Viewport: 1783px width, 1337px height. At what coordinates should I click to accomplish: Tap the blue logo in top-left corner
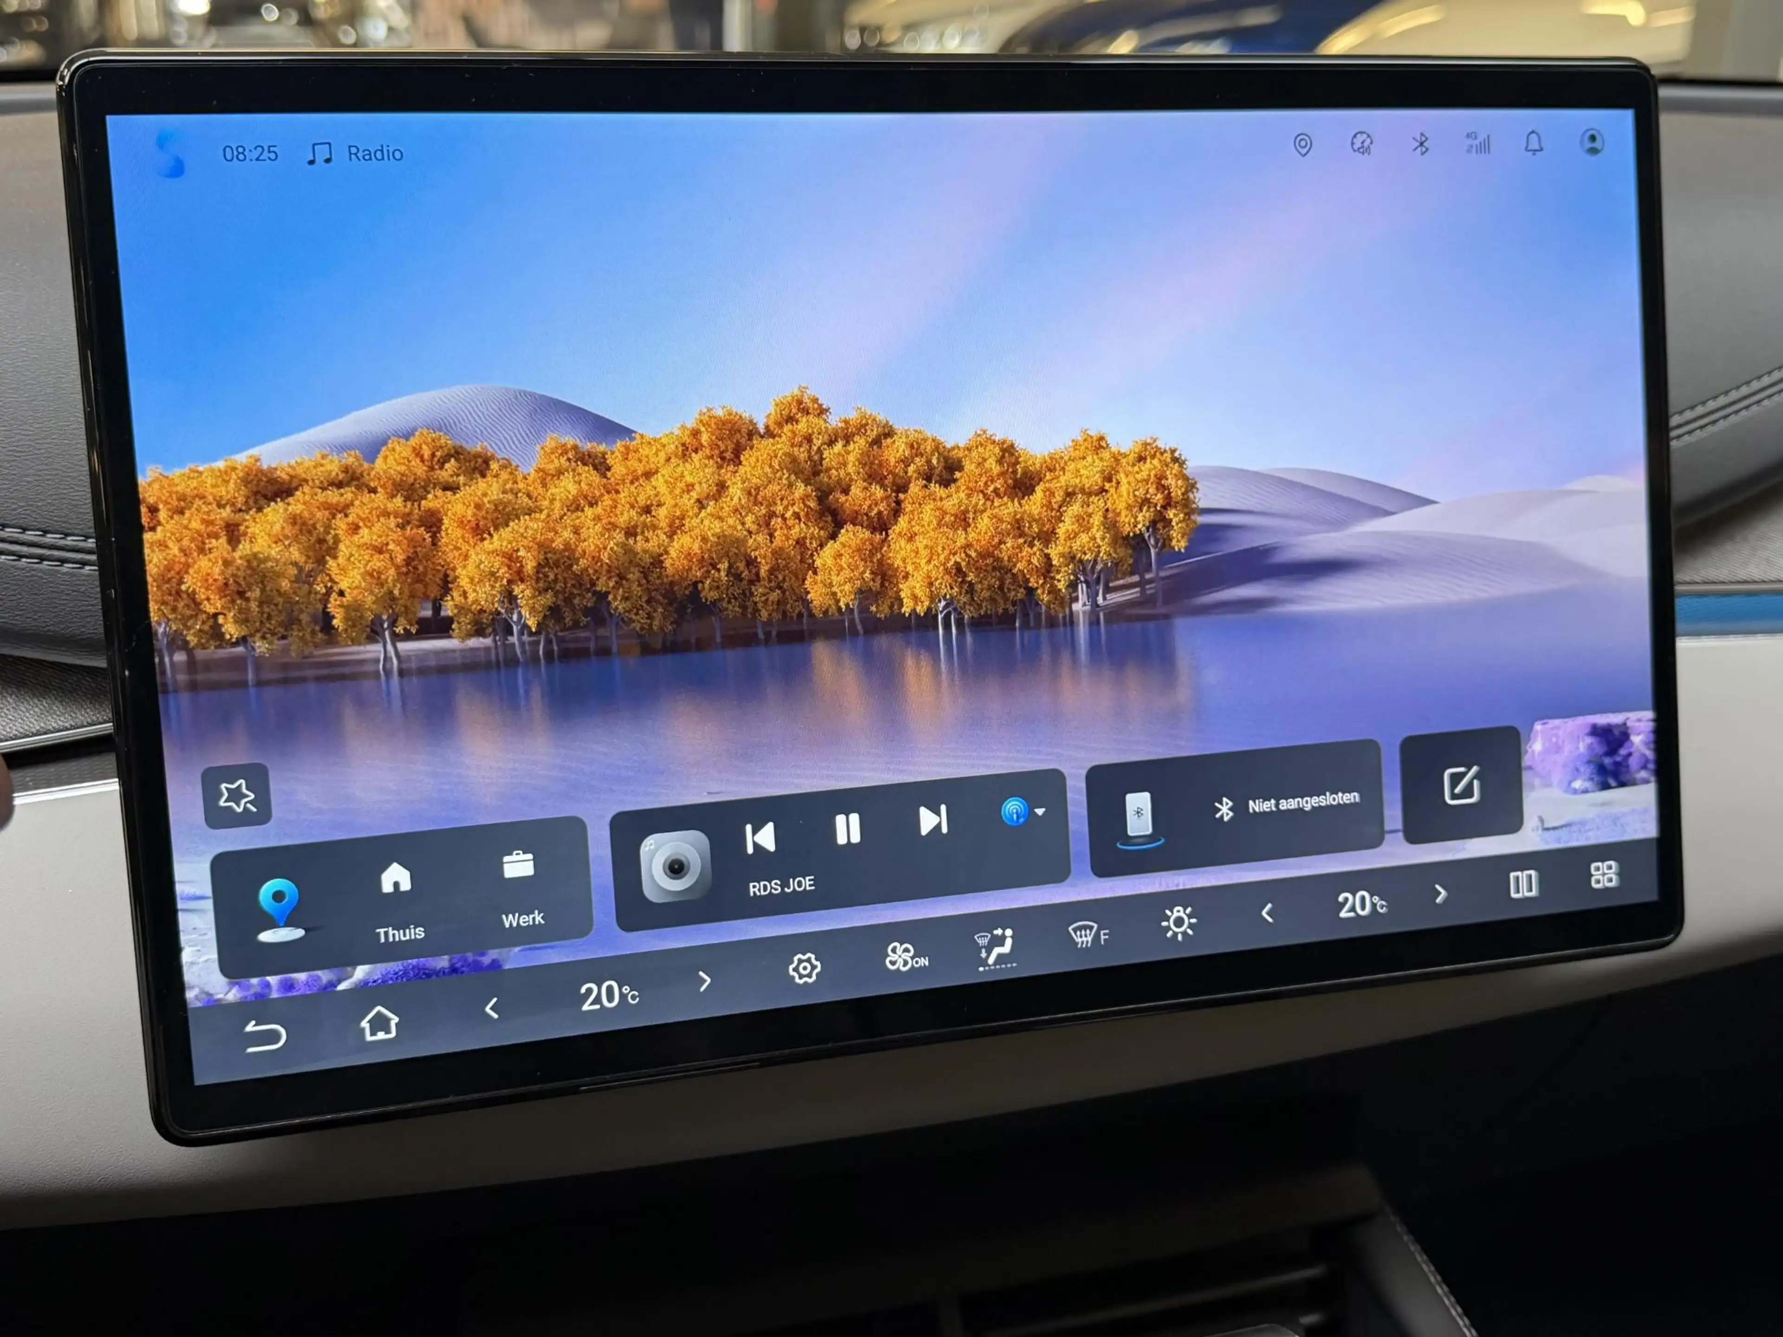[170, 155]
